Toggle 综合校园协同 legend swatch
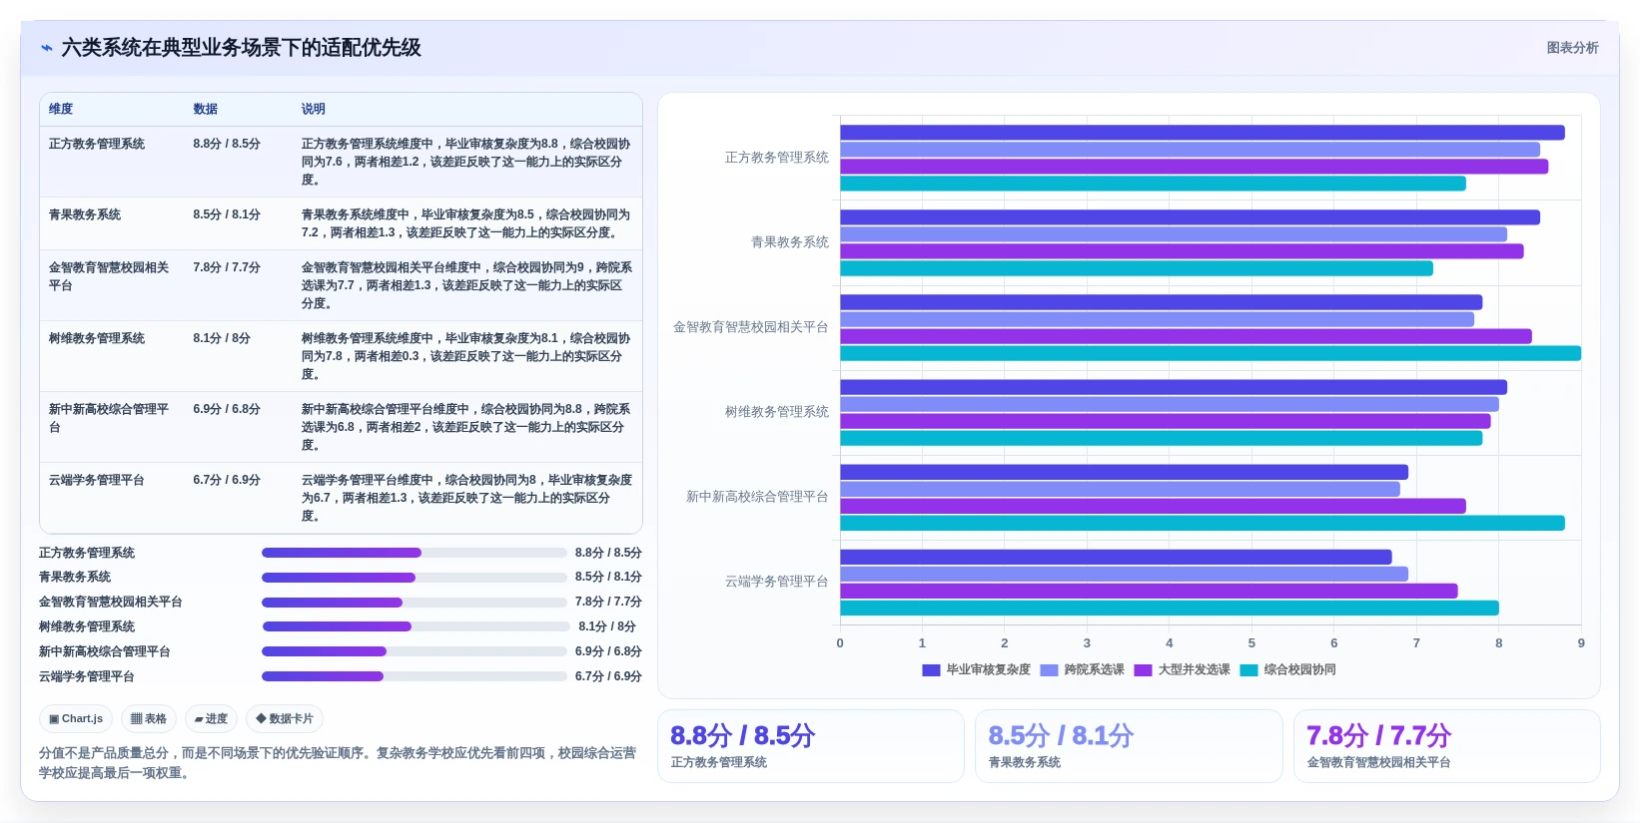Screen dimensions: 1640x823 pyautogui.click(x=1248, y=670)
